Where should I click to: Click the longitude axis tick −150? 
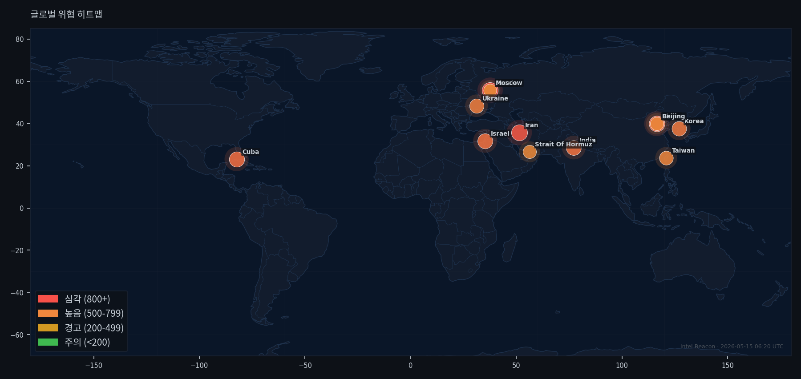(93, 365)
